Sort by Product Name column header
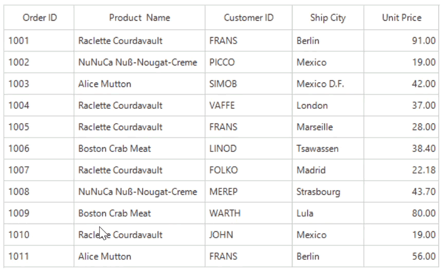This screenshot has height=271, width=443. 139,18
